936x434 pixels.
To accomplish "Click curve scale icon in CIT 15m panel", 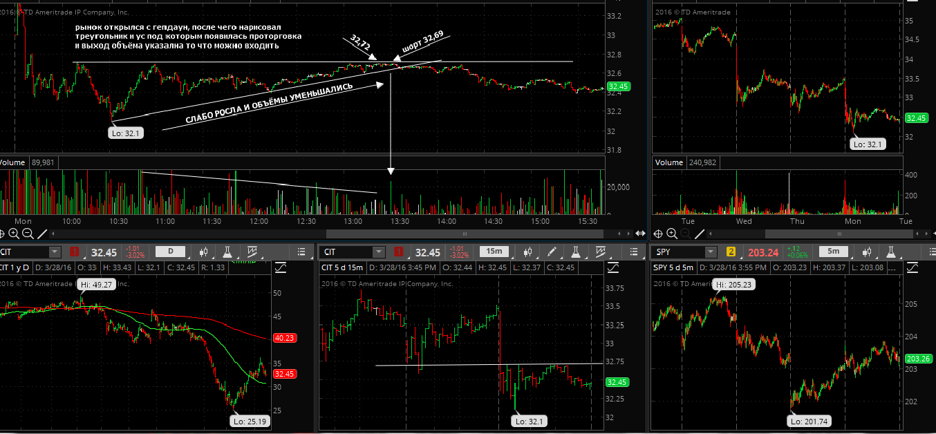I will (613, 267).
